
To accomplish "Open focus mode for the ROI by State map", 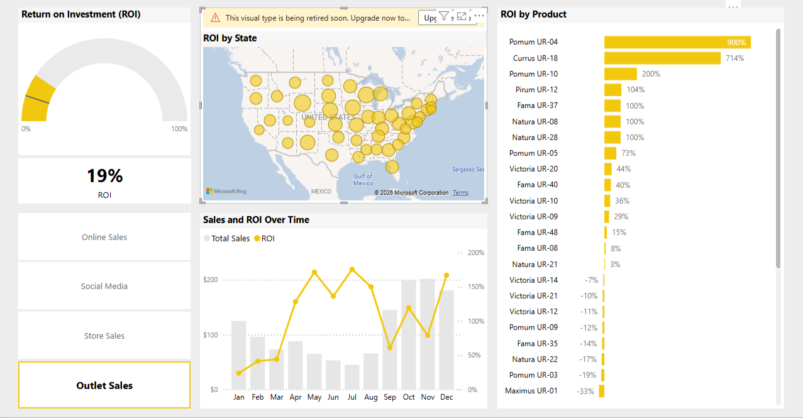I will point(462,16).
